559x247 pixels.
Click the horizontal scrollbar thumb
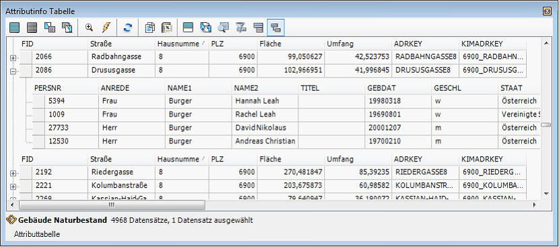(x=112, y=205)
